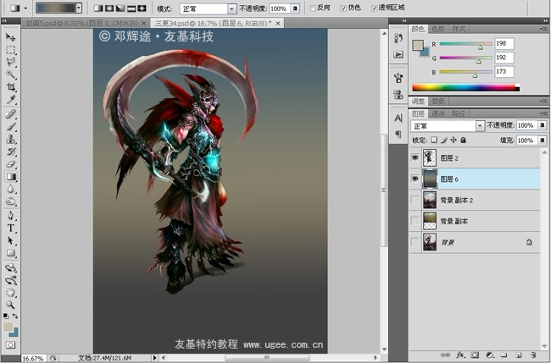Click the color spectrum ramp
This screenshot has width=551, height=363.
(465, 88)
